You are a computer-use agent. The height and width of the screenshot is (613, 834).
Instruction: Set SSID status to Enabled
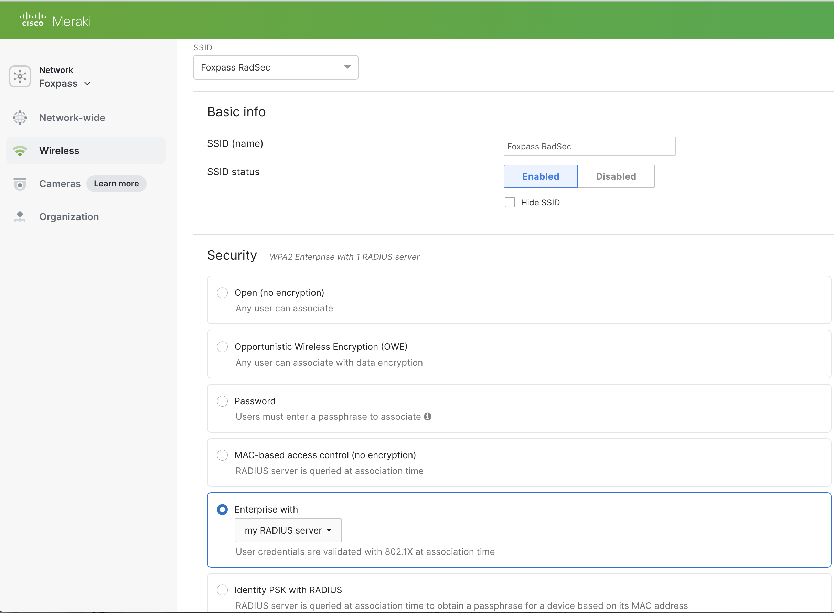pyautogui.click(x=541, y=176)
